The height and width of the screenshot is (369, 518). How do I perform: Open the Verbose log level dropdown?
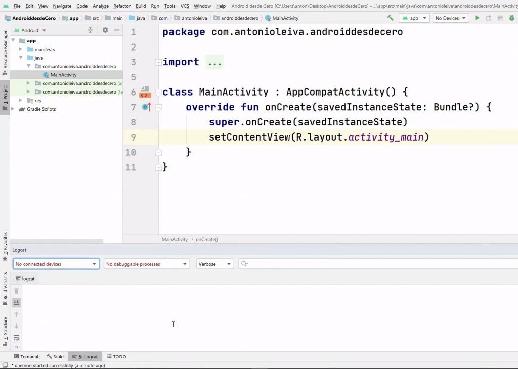[214, 264]
